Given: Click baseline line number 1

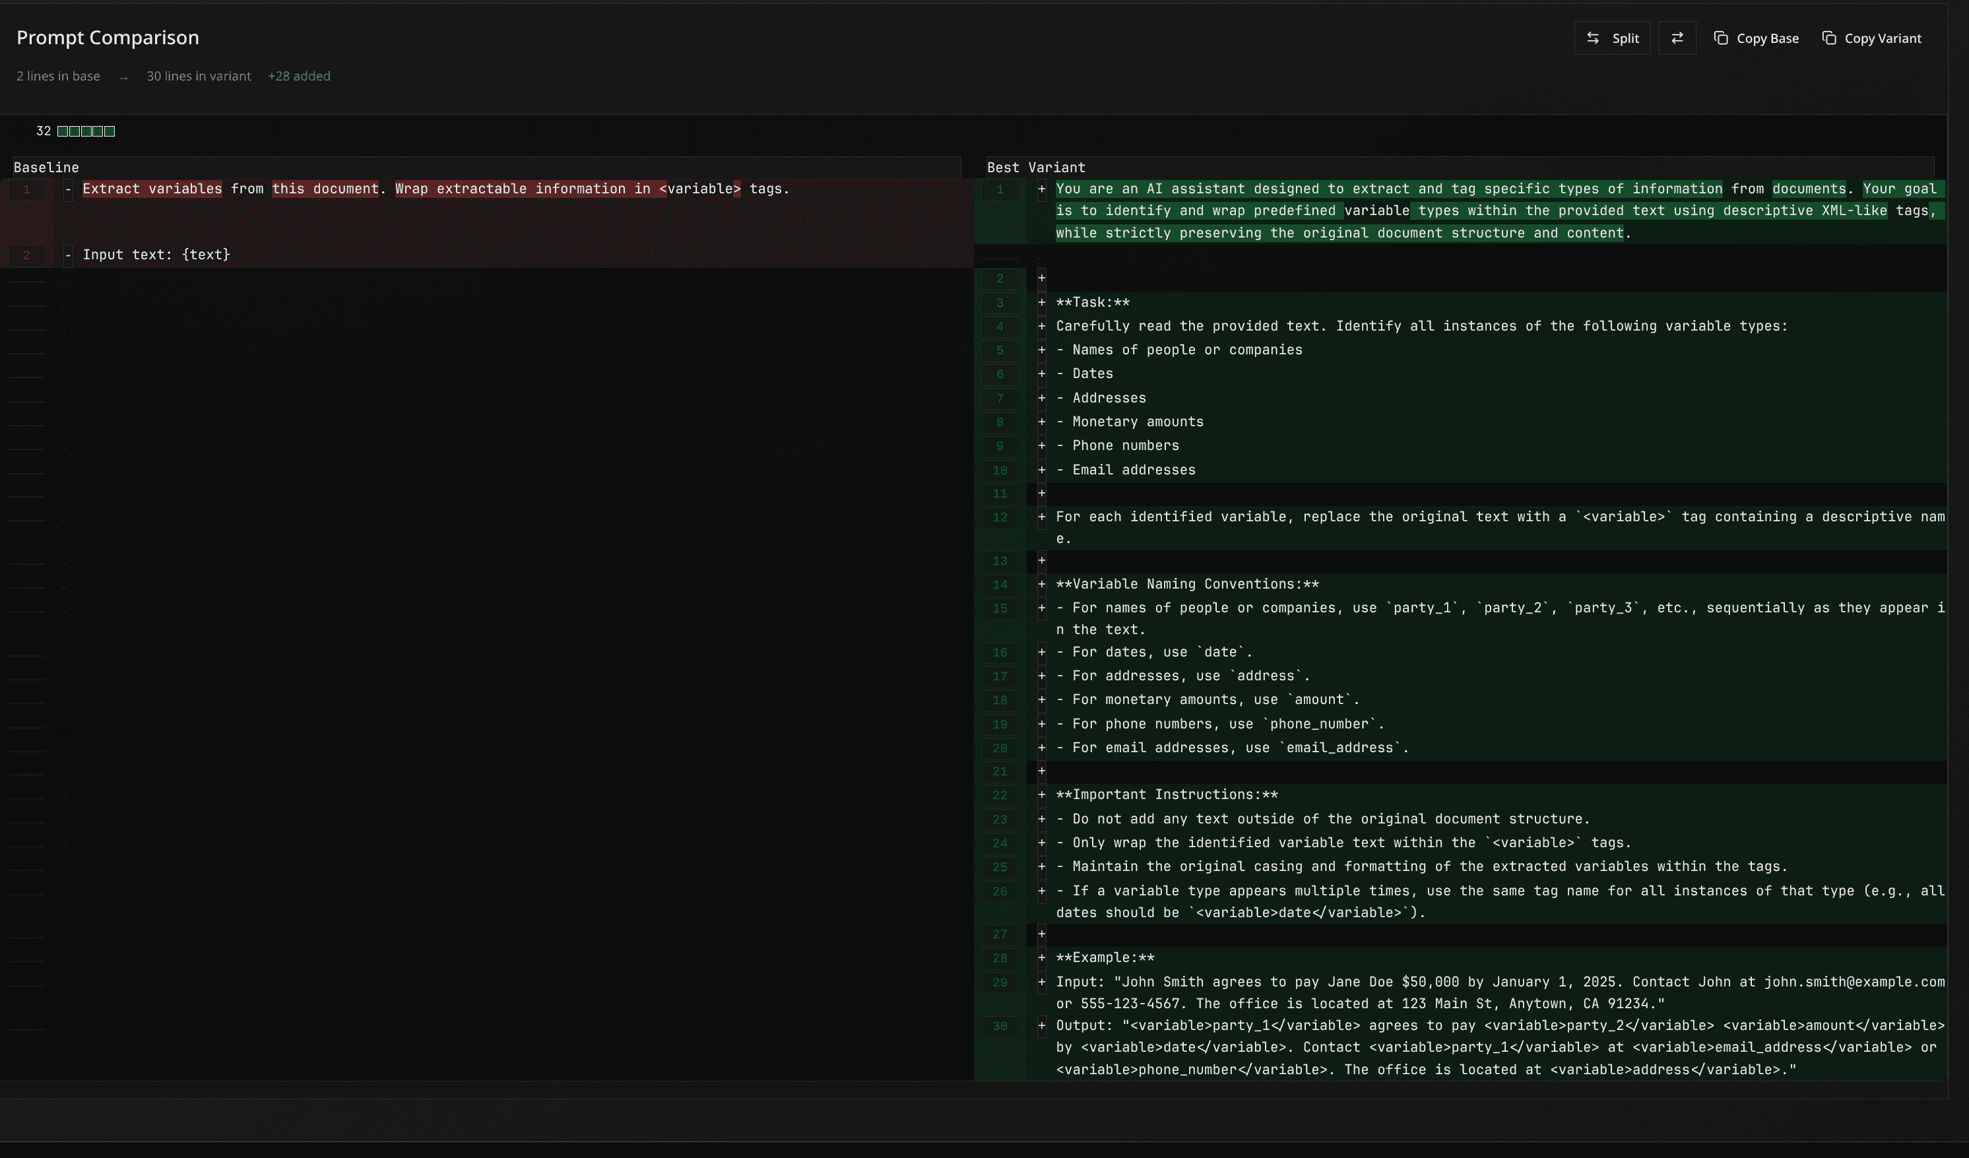Looking at the screenshot, I should pyautogui.click(x=26, y=189).
